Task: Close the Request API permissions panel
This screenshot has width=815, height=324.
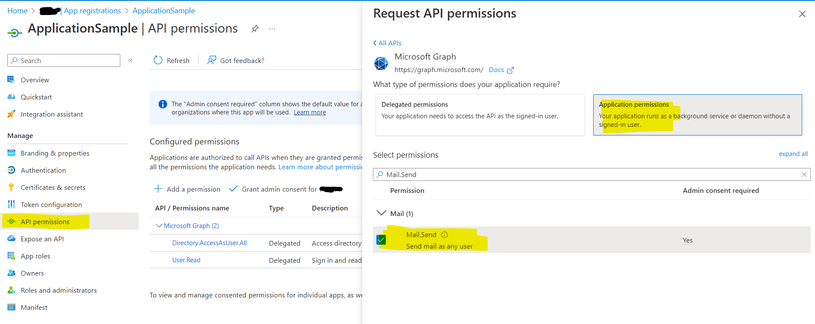Action: point(802,14)
